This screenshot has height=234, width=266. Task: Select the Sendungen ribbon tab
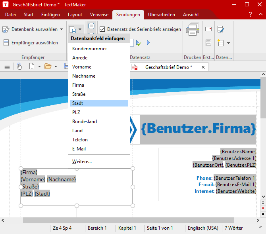click(128, 15)
